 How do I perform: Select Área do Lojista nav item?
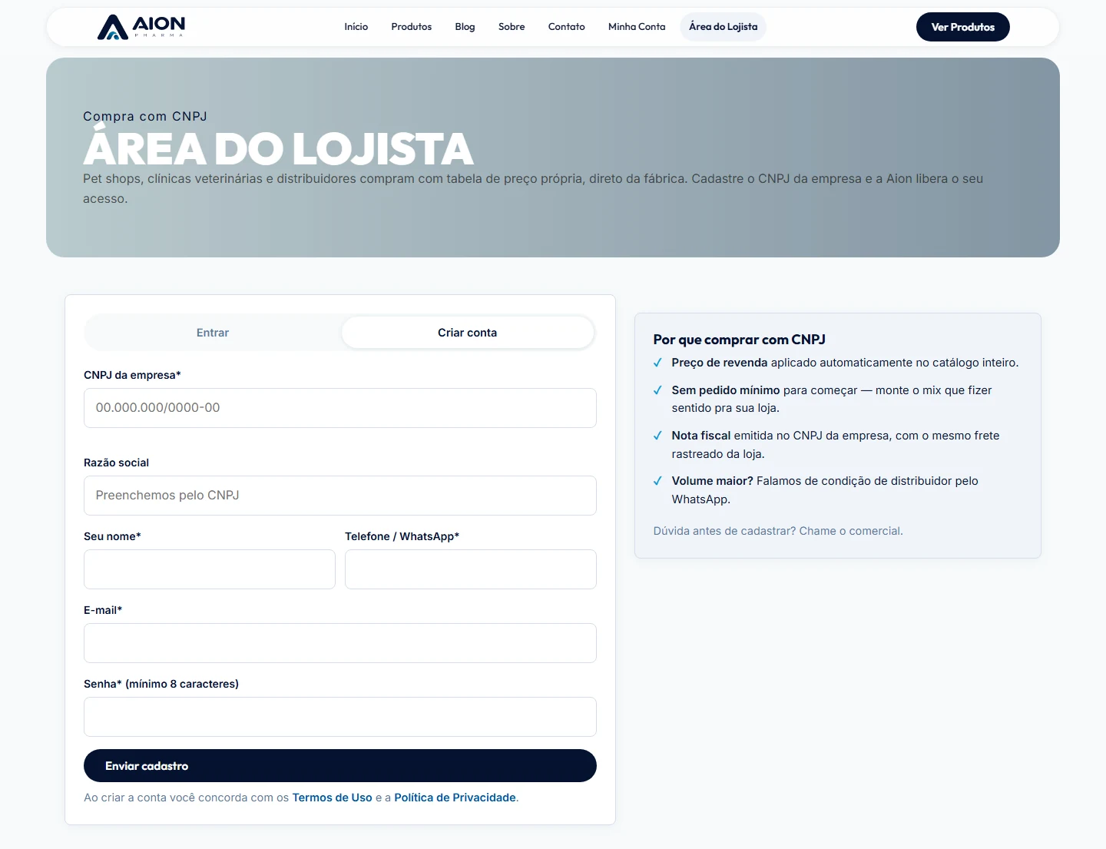pyautogui.click(x=724, y=27)
